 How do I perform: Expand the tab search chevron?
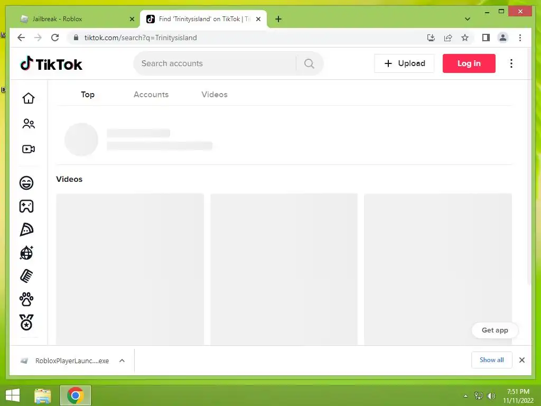[468, 19]
